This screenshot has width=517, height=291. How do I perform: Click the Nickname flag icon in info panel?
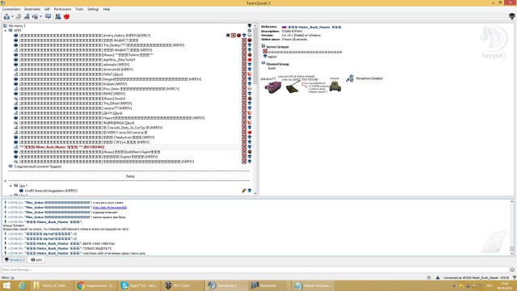coord(284,27)
